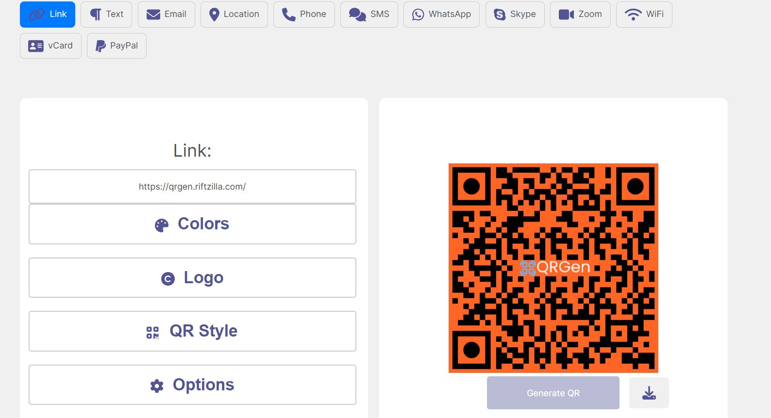Image resolution: width=771 pixels, height=418 pixels.
Task: Expand the Colors section
Action: pos(192,224)
